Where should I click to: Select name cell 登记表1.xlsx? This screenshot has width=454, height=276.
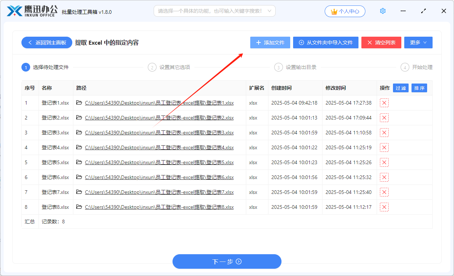(x=55, y=103)
